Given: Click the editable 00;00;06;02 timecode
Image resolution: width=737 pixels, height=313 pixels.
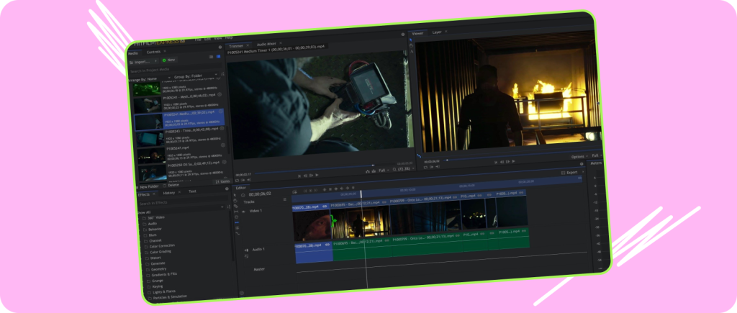Looking at the screenshot, I should [259, 194].
